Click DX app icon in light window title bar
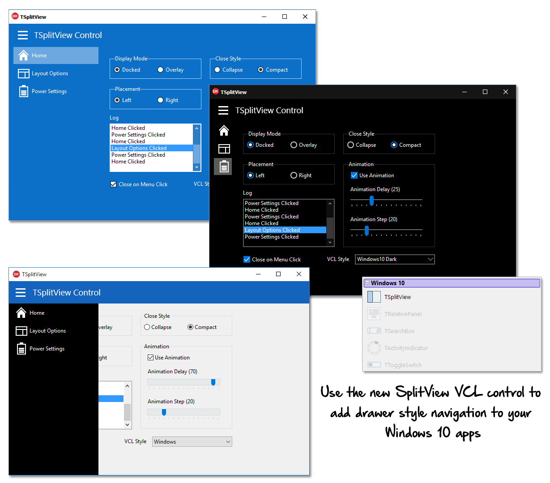This screenshot has height=483, width=550. pyautogui.click(x=16, y=274)
